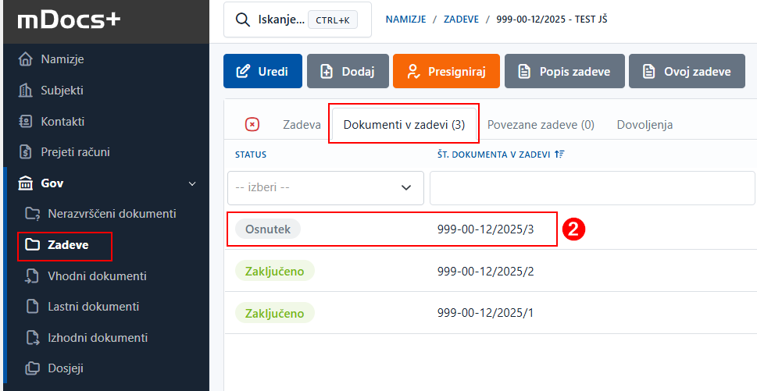Open Prejeti računi invoice icon
Image resolution: width=757 pixels, height=391 pixels.
coord(26,152)
